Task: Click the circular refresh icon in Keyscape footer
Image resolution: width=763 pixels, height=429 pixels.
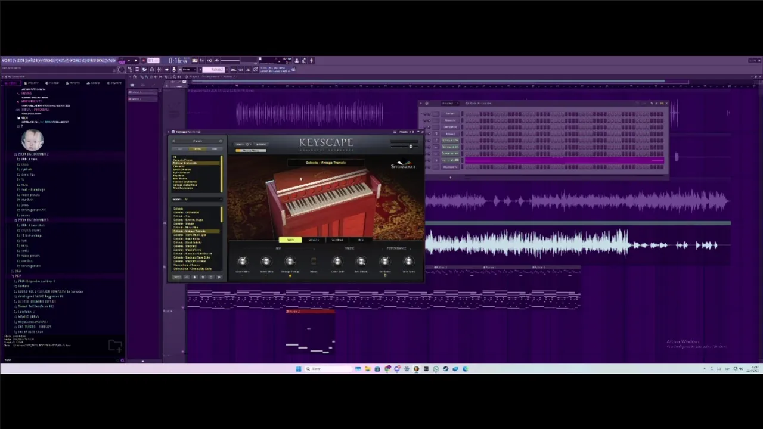Action: [x=211, y=277]
